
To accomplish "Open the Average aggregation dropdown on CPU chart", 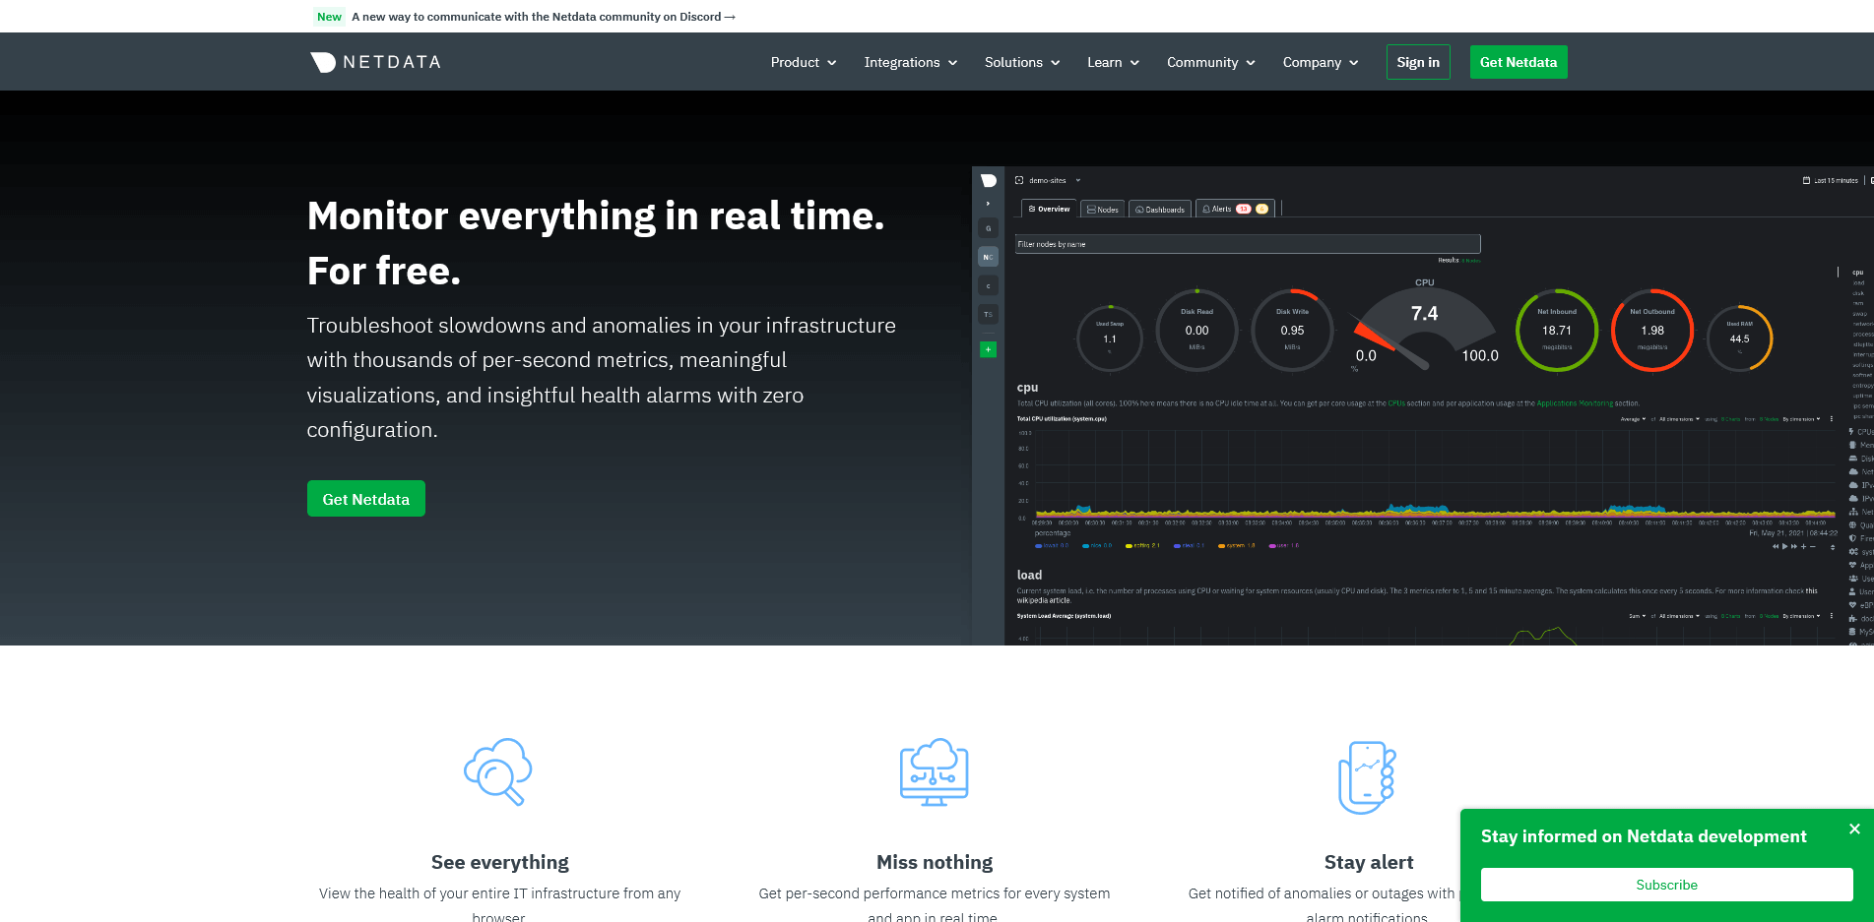I will click(x=1633, y=419).
